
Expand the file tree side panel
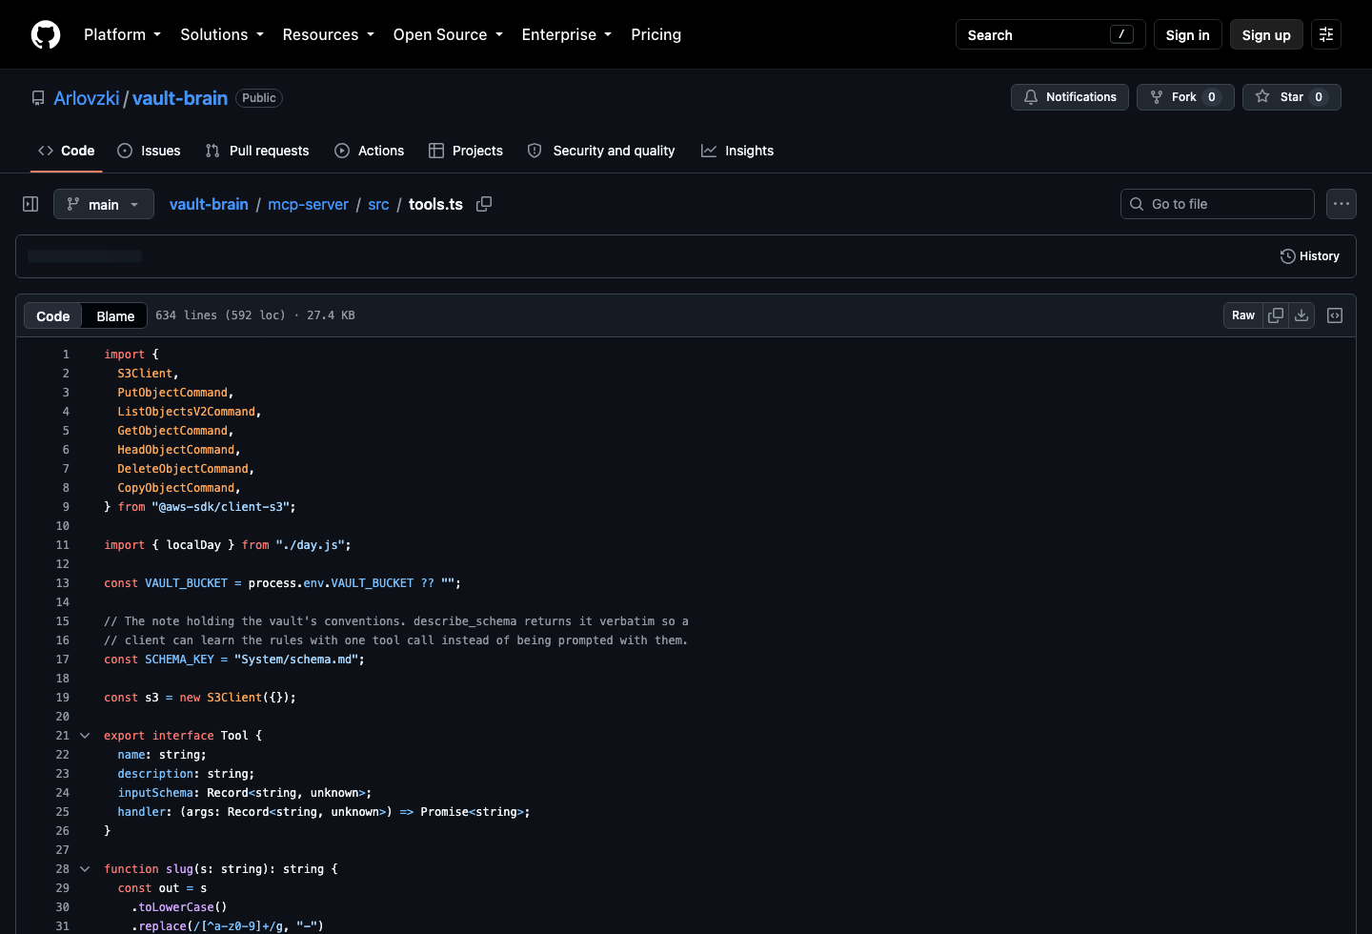coord(30,204)
